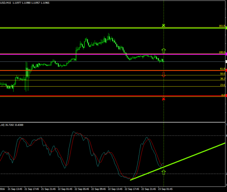The image size is (227, 192).
Task: Click the white current price marker on the right axis
Action: click(226, 62)
